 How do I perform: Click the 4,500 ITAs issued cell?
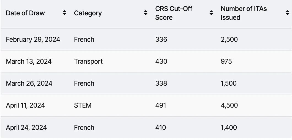[x=229, y=105]
